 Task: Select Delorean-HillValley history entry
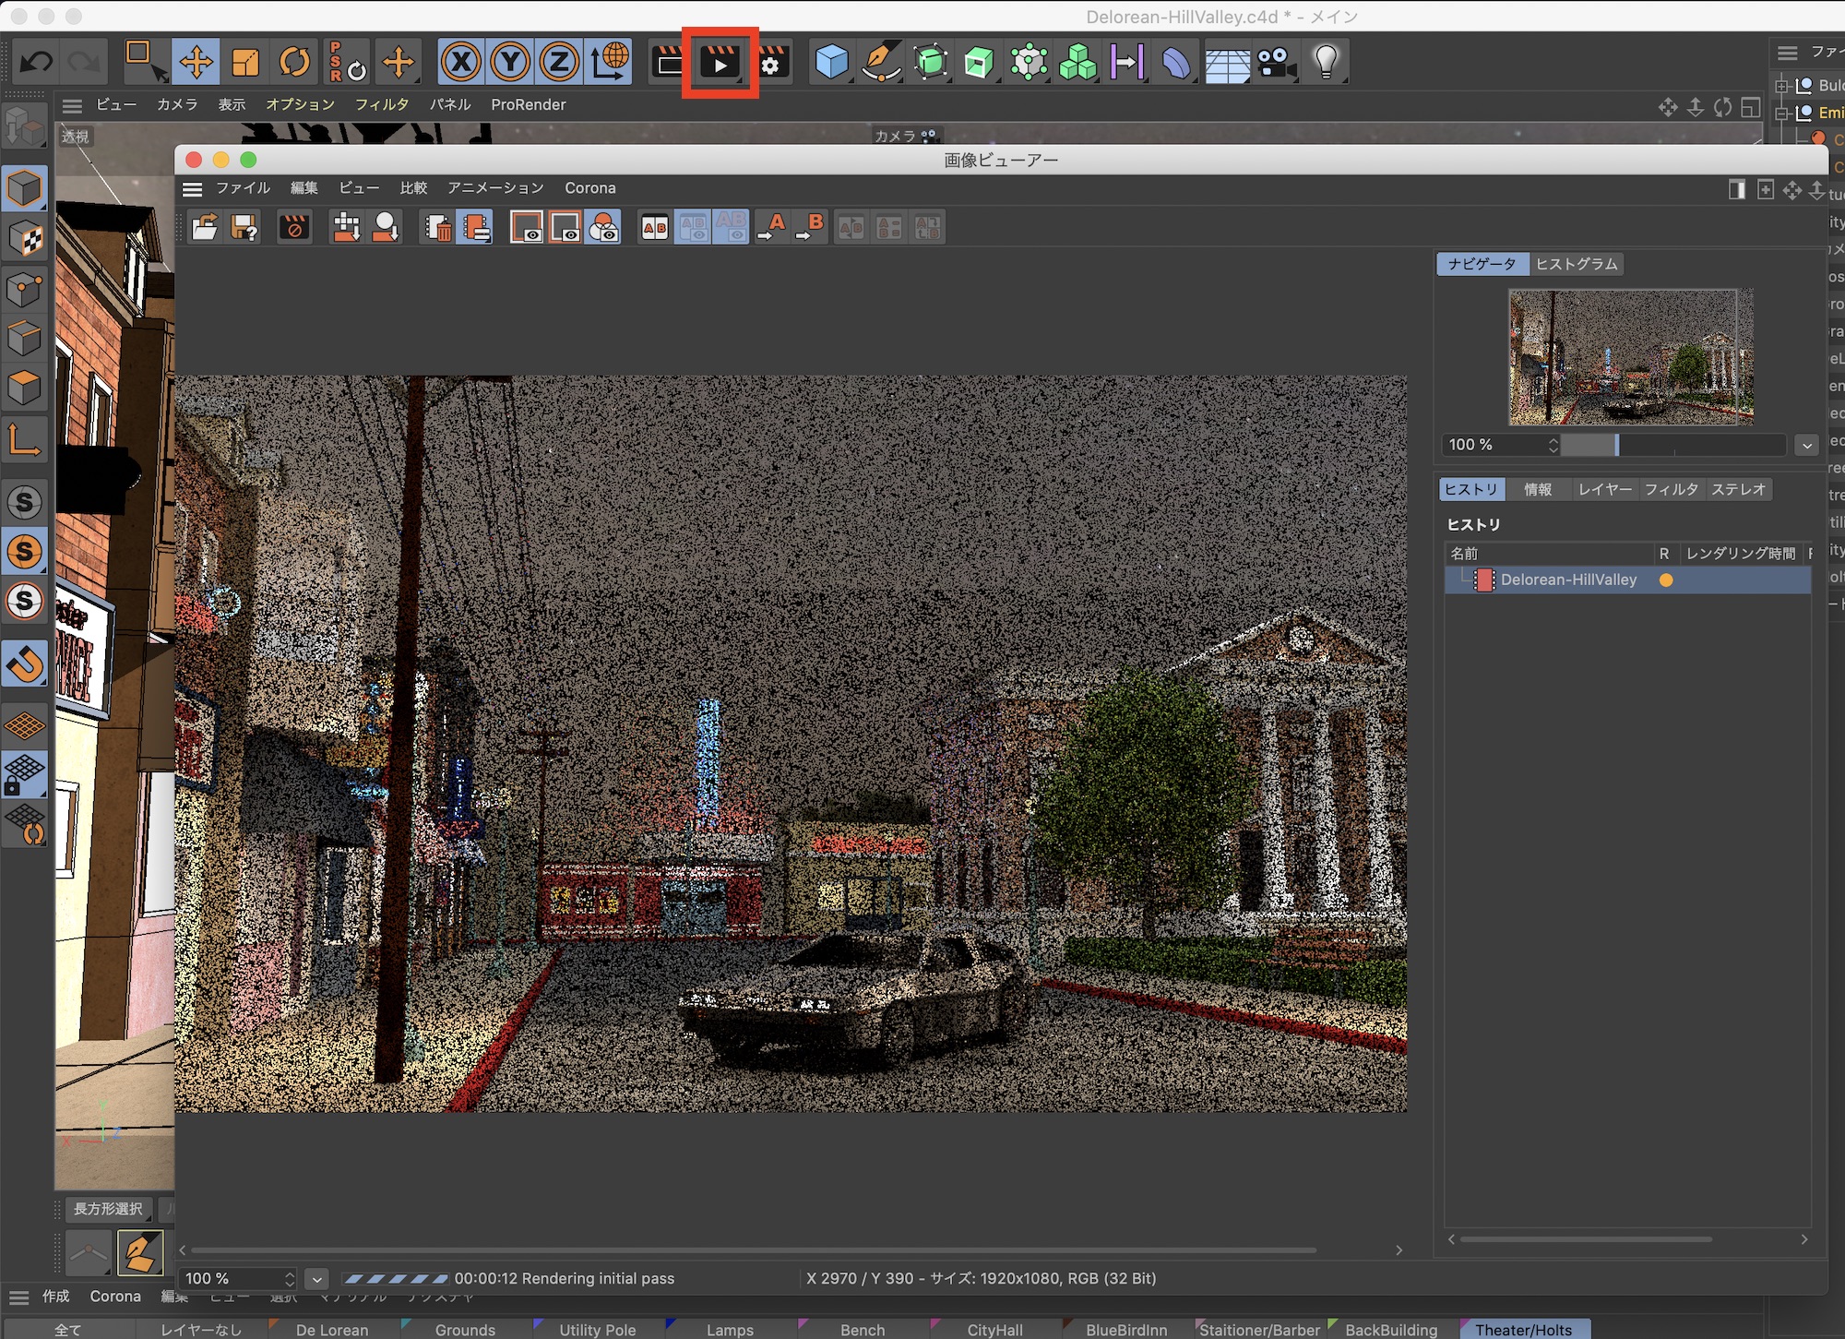point(1567,580)
